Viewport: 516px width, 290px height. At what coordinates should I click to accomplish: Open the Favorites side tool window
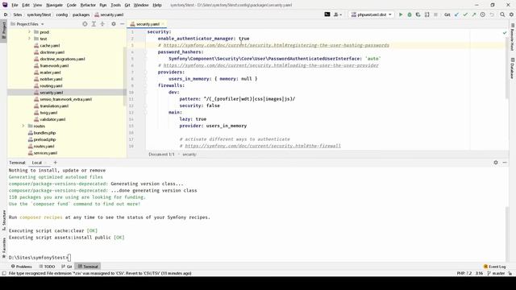pos(3,248)
